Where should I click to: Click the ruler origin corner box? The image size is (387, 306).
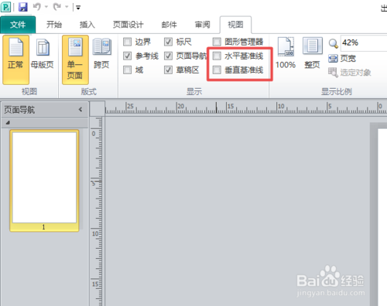pos(98,109)
